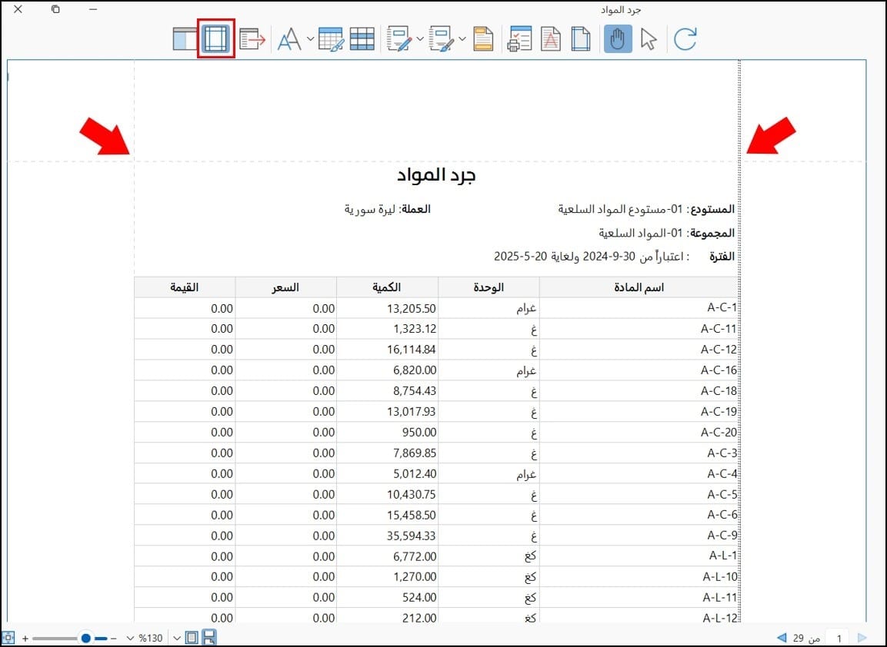Click the quantity cell 16,114.84

[x=387, y=349]
